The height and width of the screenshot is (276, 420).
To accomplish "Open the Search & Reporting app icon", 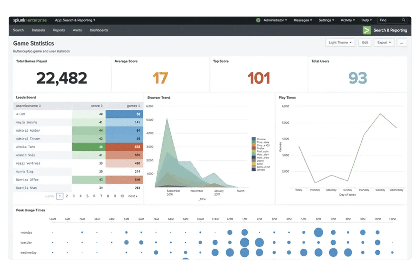I will pos(367,30).
